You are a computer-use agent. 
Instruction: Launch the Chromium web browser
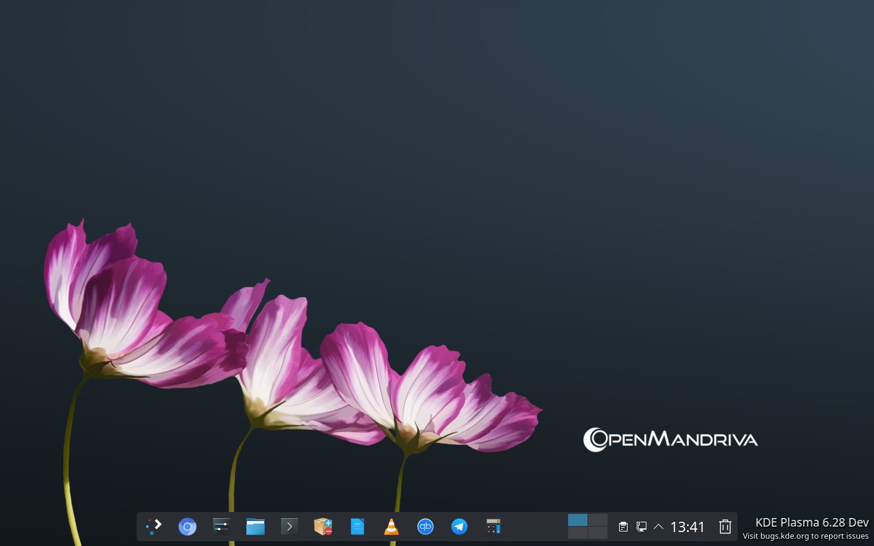187,527
